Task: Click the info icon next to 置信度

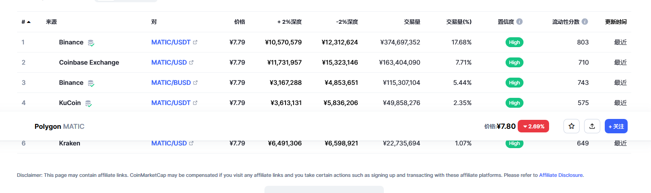Action: pos(519,22)
